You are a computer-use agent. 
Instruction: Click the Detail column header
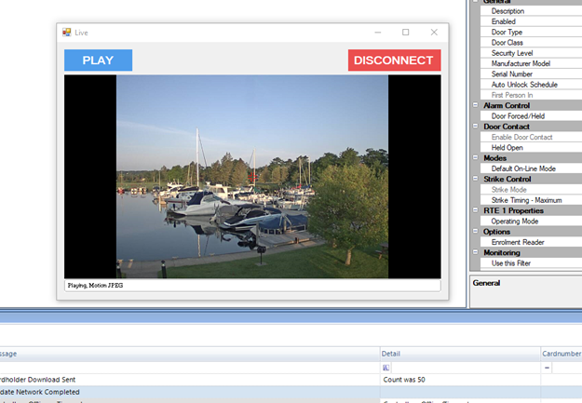pos(460,354)
